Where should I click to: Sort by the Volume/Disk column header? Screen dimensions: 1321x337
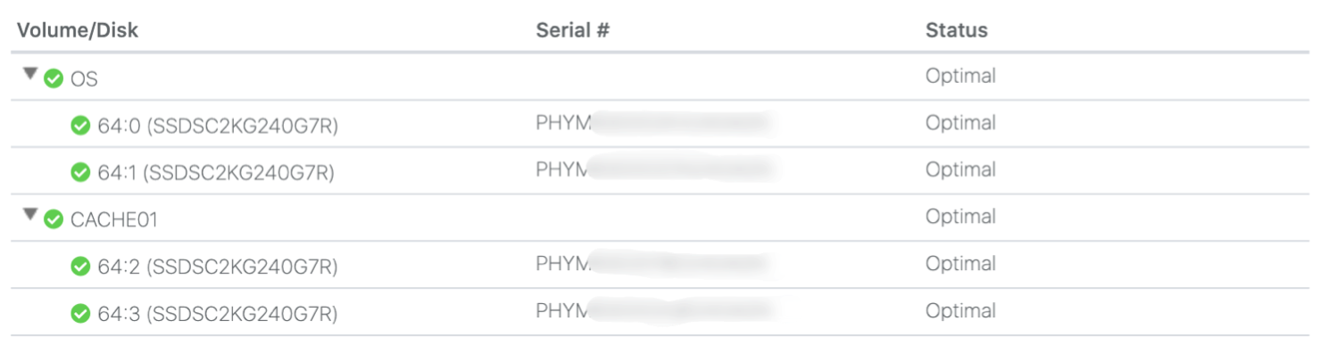coord(78,30)
